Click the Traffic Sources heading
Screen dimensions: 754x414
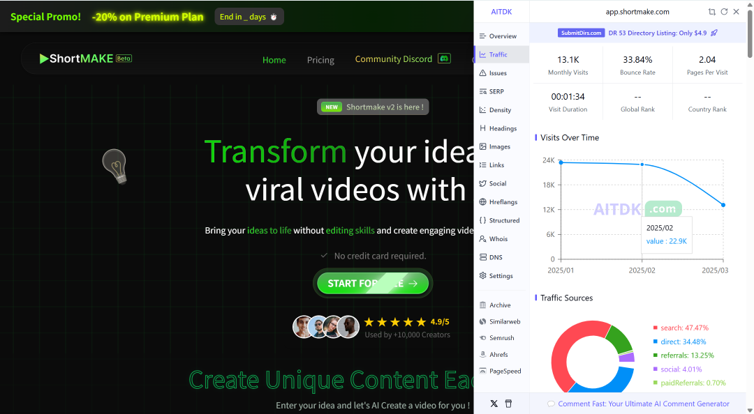click(566, 298)
